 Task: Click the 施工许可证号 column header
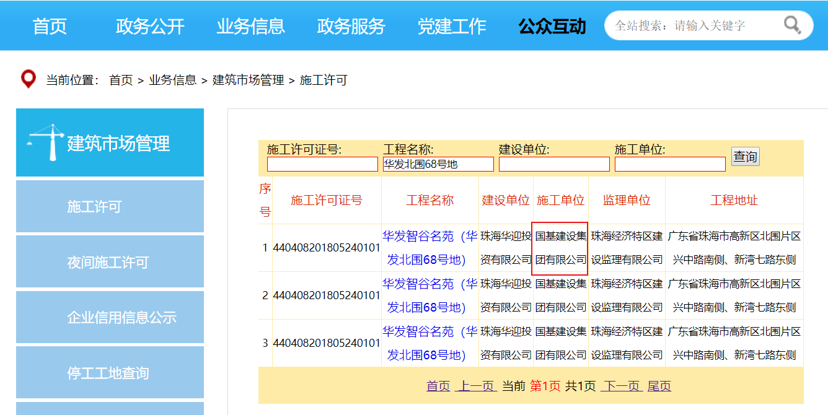(x=327, y=200)
